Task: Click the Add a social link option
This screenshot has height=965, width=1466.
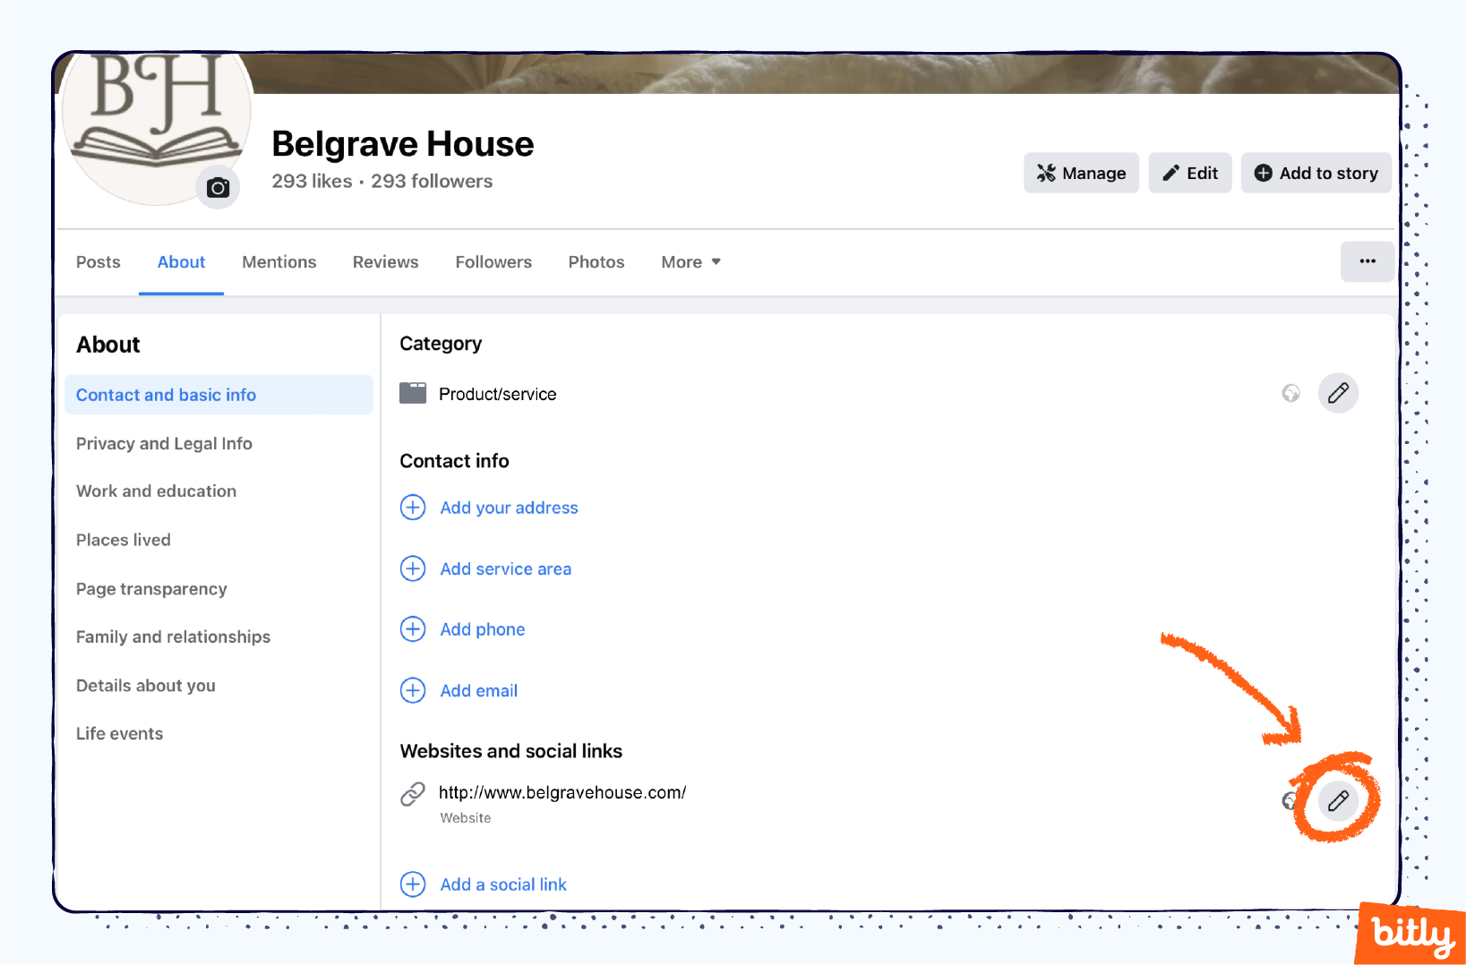Action: click(503, 884)
